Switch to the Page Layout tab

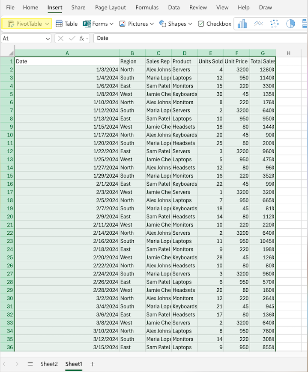coord(111,8)
